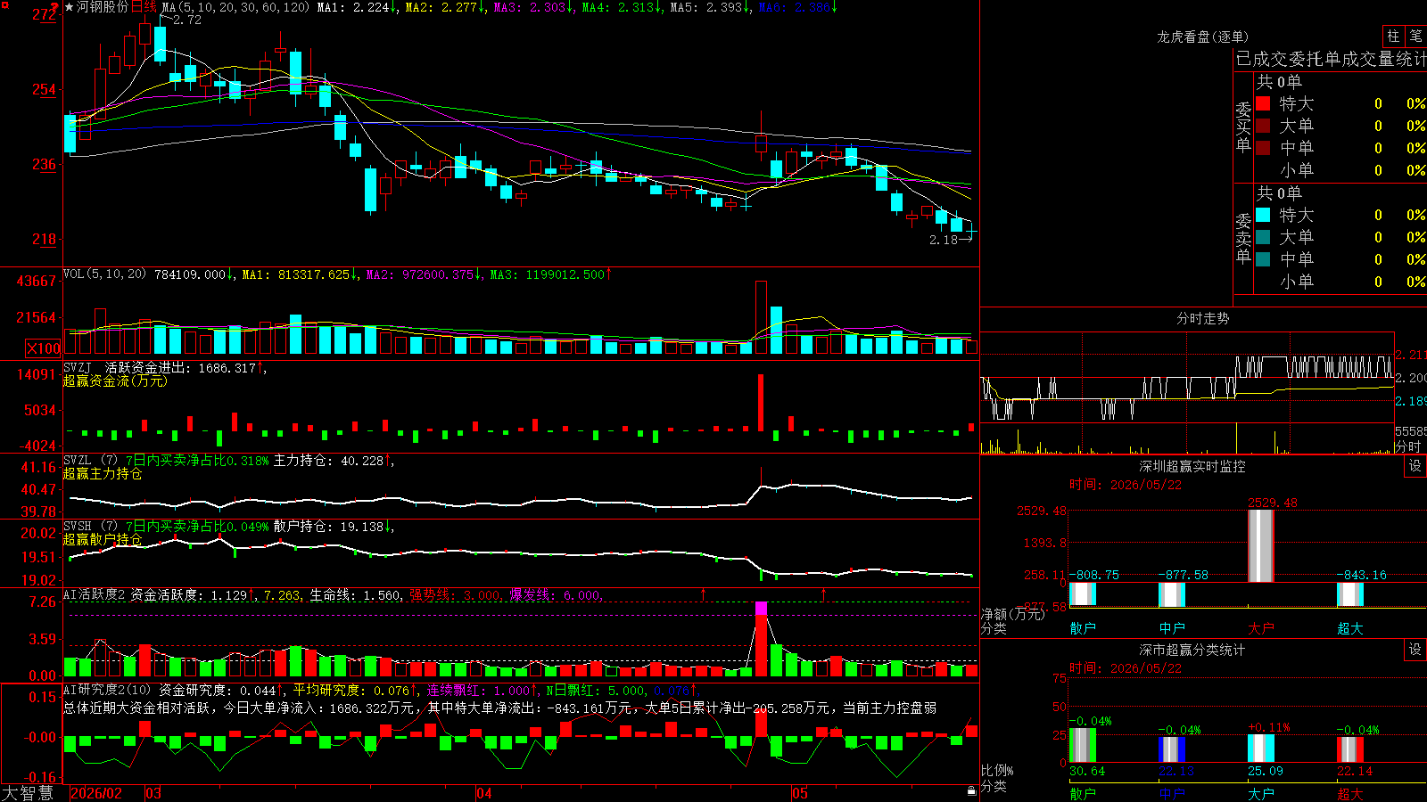Screen dimensions: 1427x802
Task: Click the 2529.48 大户 bar in 实时监控 chart
Action: click(x=1261, y=546)
